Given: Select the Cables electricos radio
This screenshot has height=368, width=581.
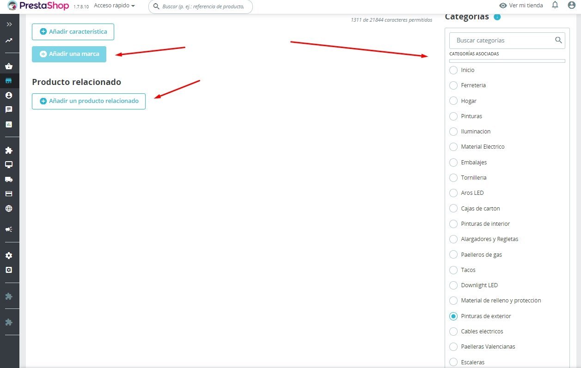Looking at the screenshot, I should (453, 332).
